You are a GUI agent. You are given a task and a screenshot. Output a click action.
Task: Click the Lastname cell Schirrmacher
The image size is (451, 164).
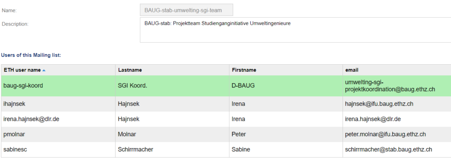coord(136,149)
